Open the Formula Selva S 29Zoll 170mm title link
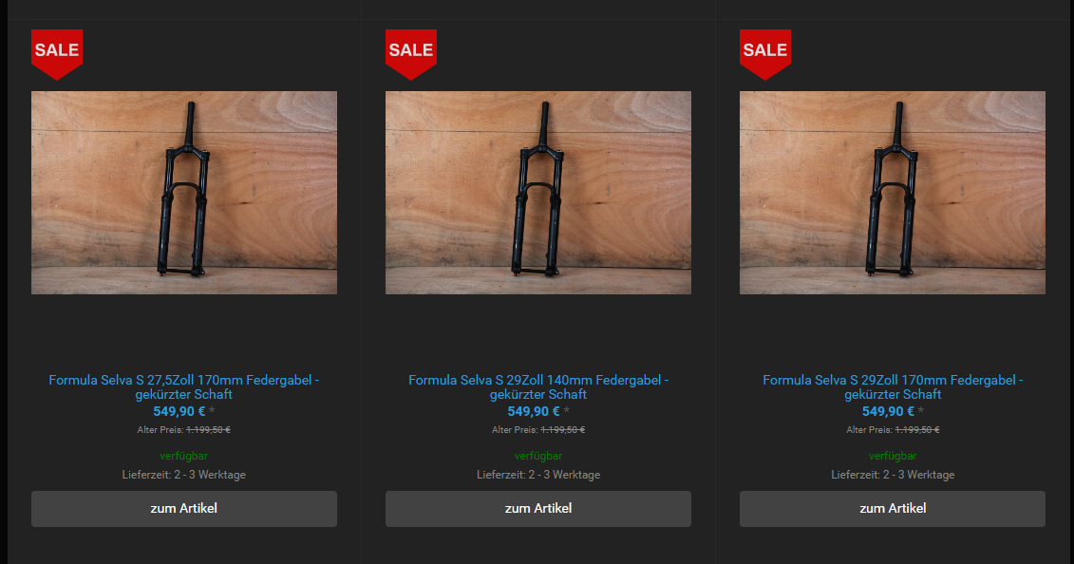The image size is (1074, 564). 893,386
